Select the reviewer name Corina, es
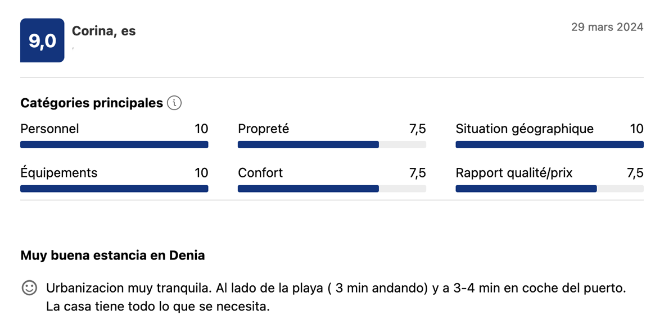This screenshot has height=324, width=664. point(104,31)
